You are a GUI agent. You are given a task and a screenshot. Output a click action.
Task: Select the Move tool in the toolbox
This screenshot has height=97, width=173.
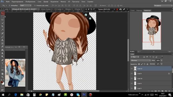[x=2, y=13]
